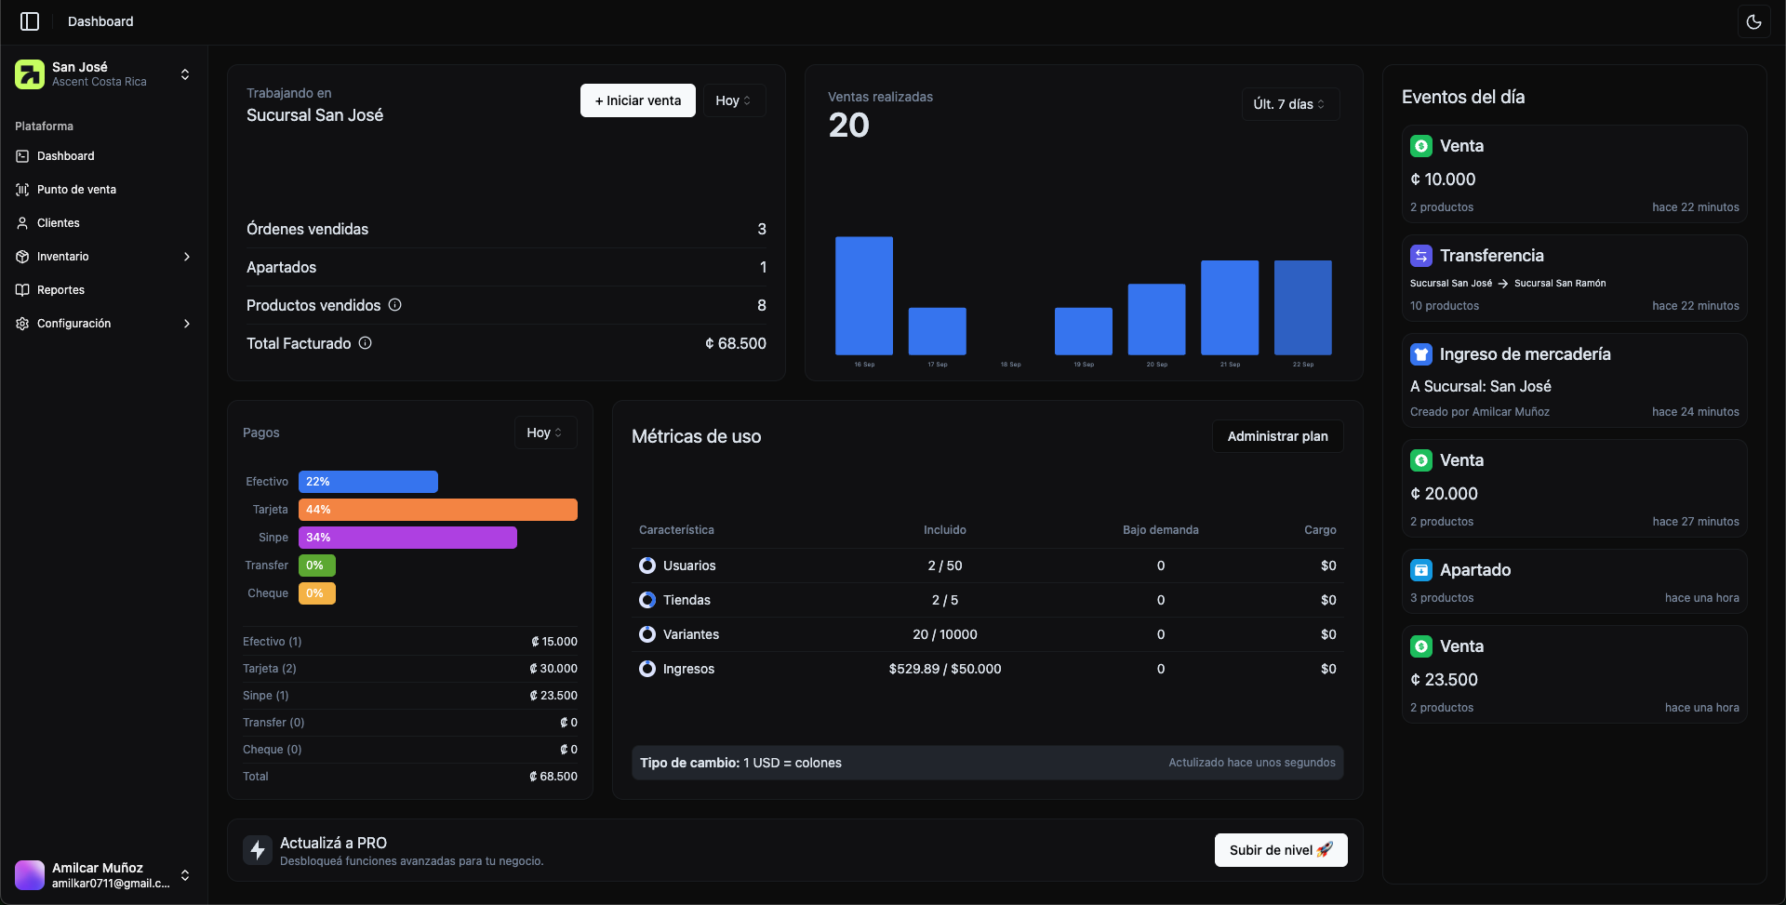Click the San José store logo
Image resolution: width=1786 pixels, height=905 pixels.
pos(30,74)
